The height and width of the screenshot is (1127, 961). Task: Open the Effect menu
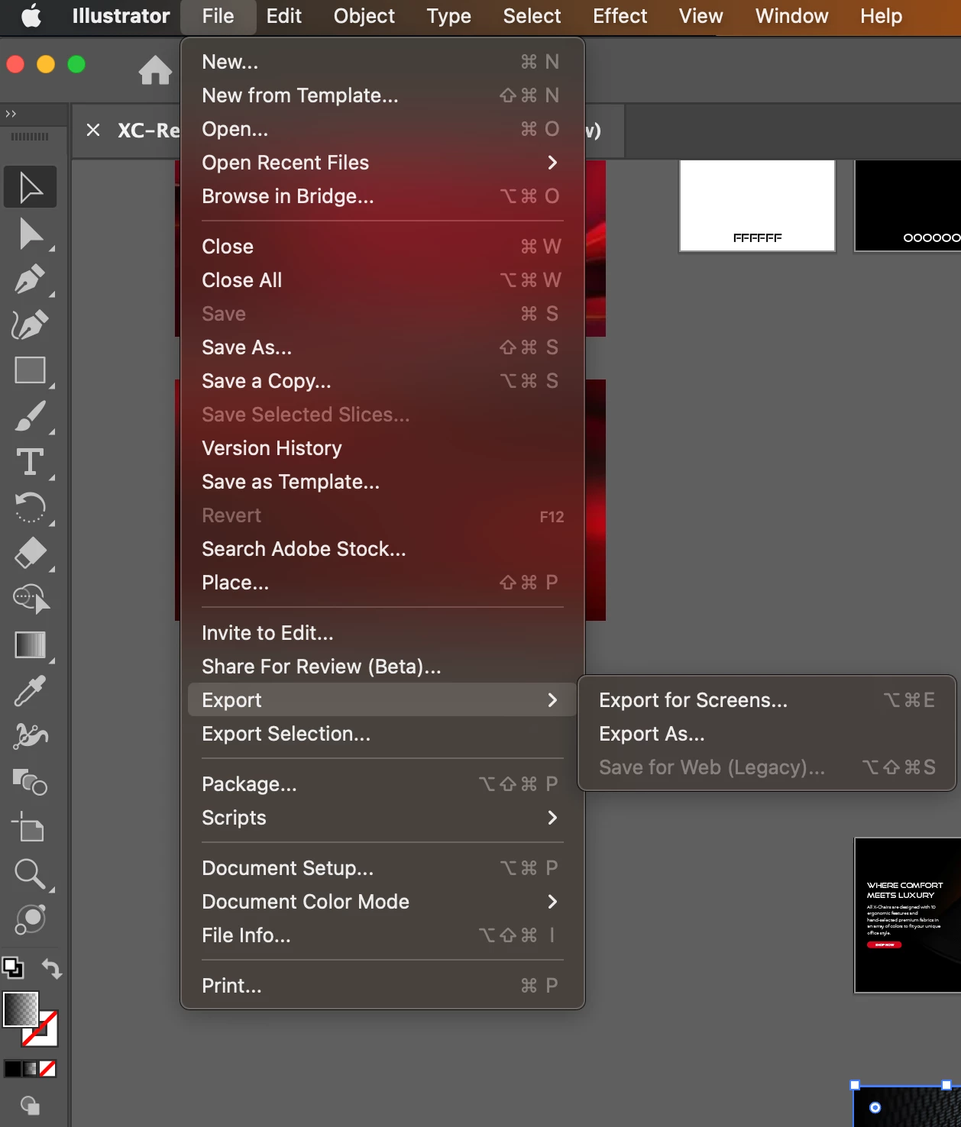(620, 16)
